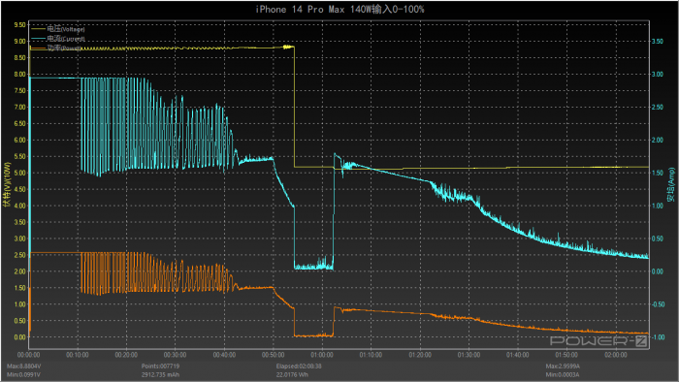The image size is (679, 382).
Task: Select the 00:50:00 time axis marker
Action: click(273, 355)
